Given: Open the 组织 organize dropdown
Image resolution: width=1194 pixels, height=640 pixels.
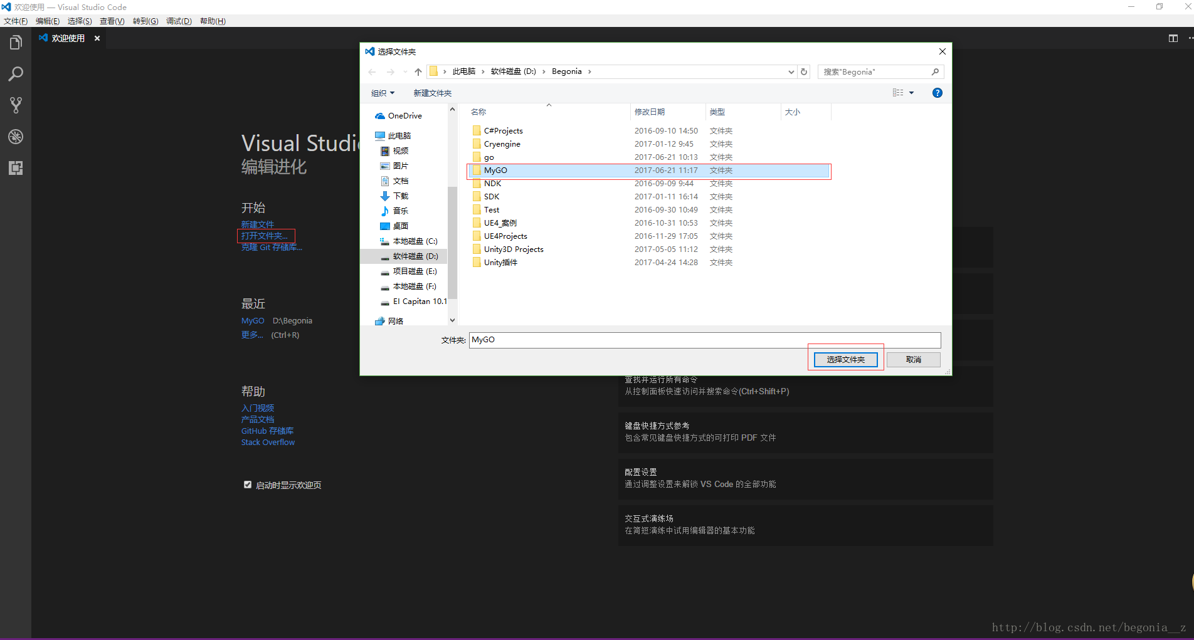Looking at the screenshot, I should tap(383, 93).
